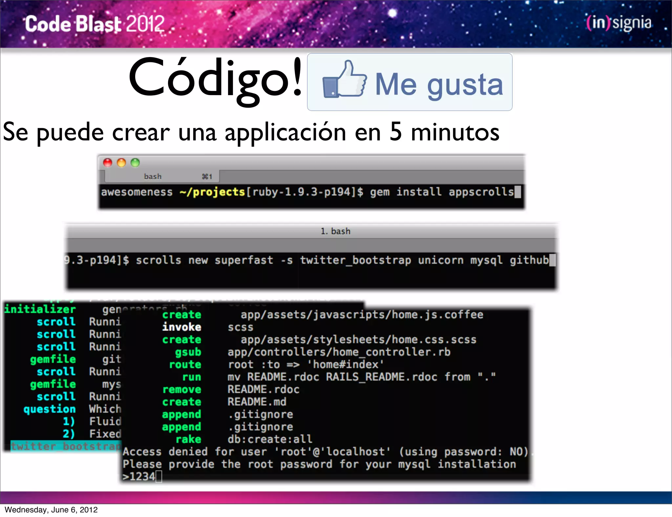Click option '2)' Fixed in left terminal
The width and height of the screenshot is (672, 517).
pyautogui.click(x=92, y=434)
